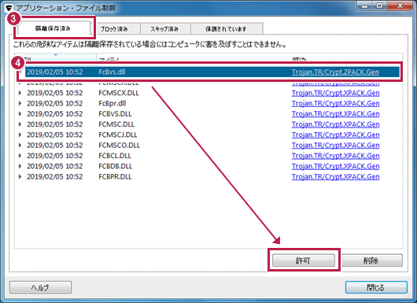The width and height of the screenshot is (417, 303).
Task: Select the uppercase FCBVS.DLL file name
Action: (x=115, y=114)
